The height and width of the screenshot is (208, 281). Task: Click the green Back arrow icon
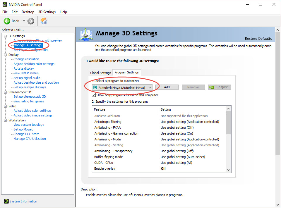point(7,21)
